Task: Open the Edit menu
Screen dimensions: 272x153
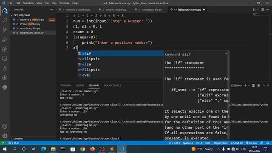Action: coord(17,3)
